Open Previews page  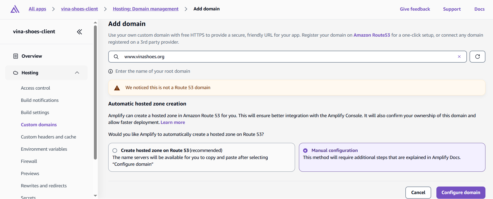(x=30, y=174)
